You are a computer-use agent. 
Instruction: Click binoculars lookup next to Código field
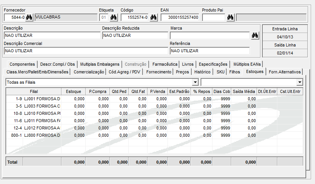(154, 17)
